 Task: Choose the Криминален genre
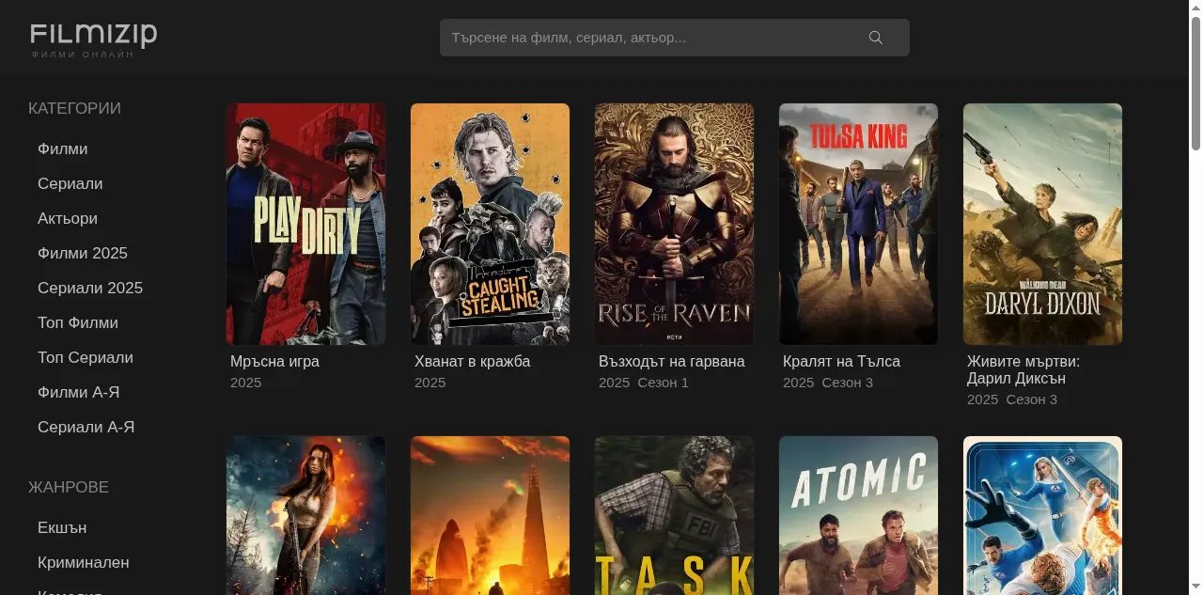[x=84, y=563]
